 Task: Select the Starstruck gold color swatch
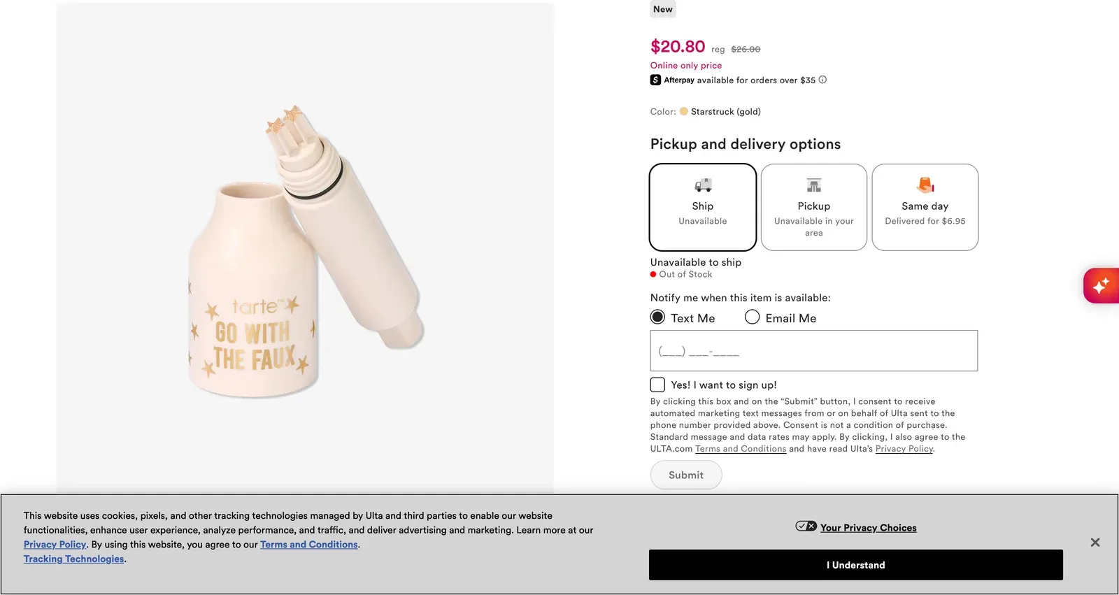tap(683, 111)
